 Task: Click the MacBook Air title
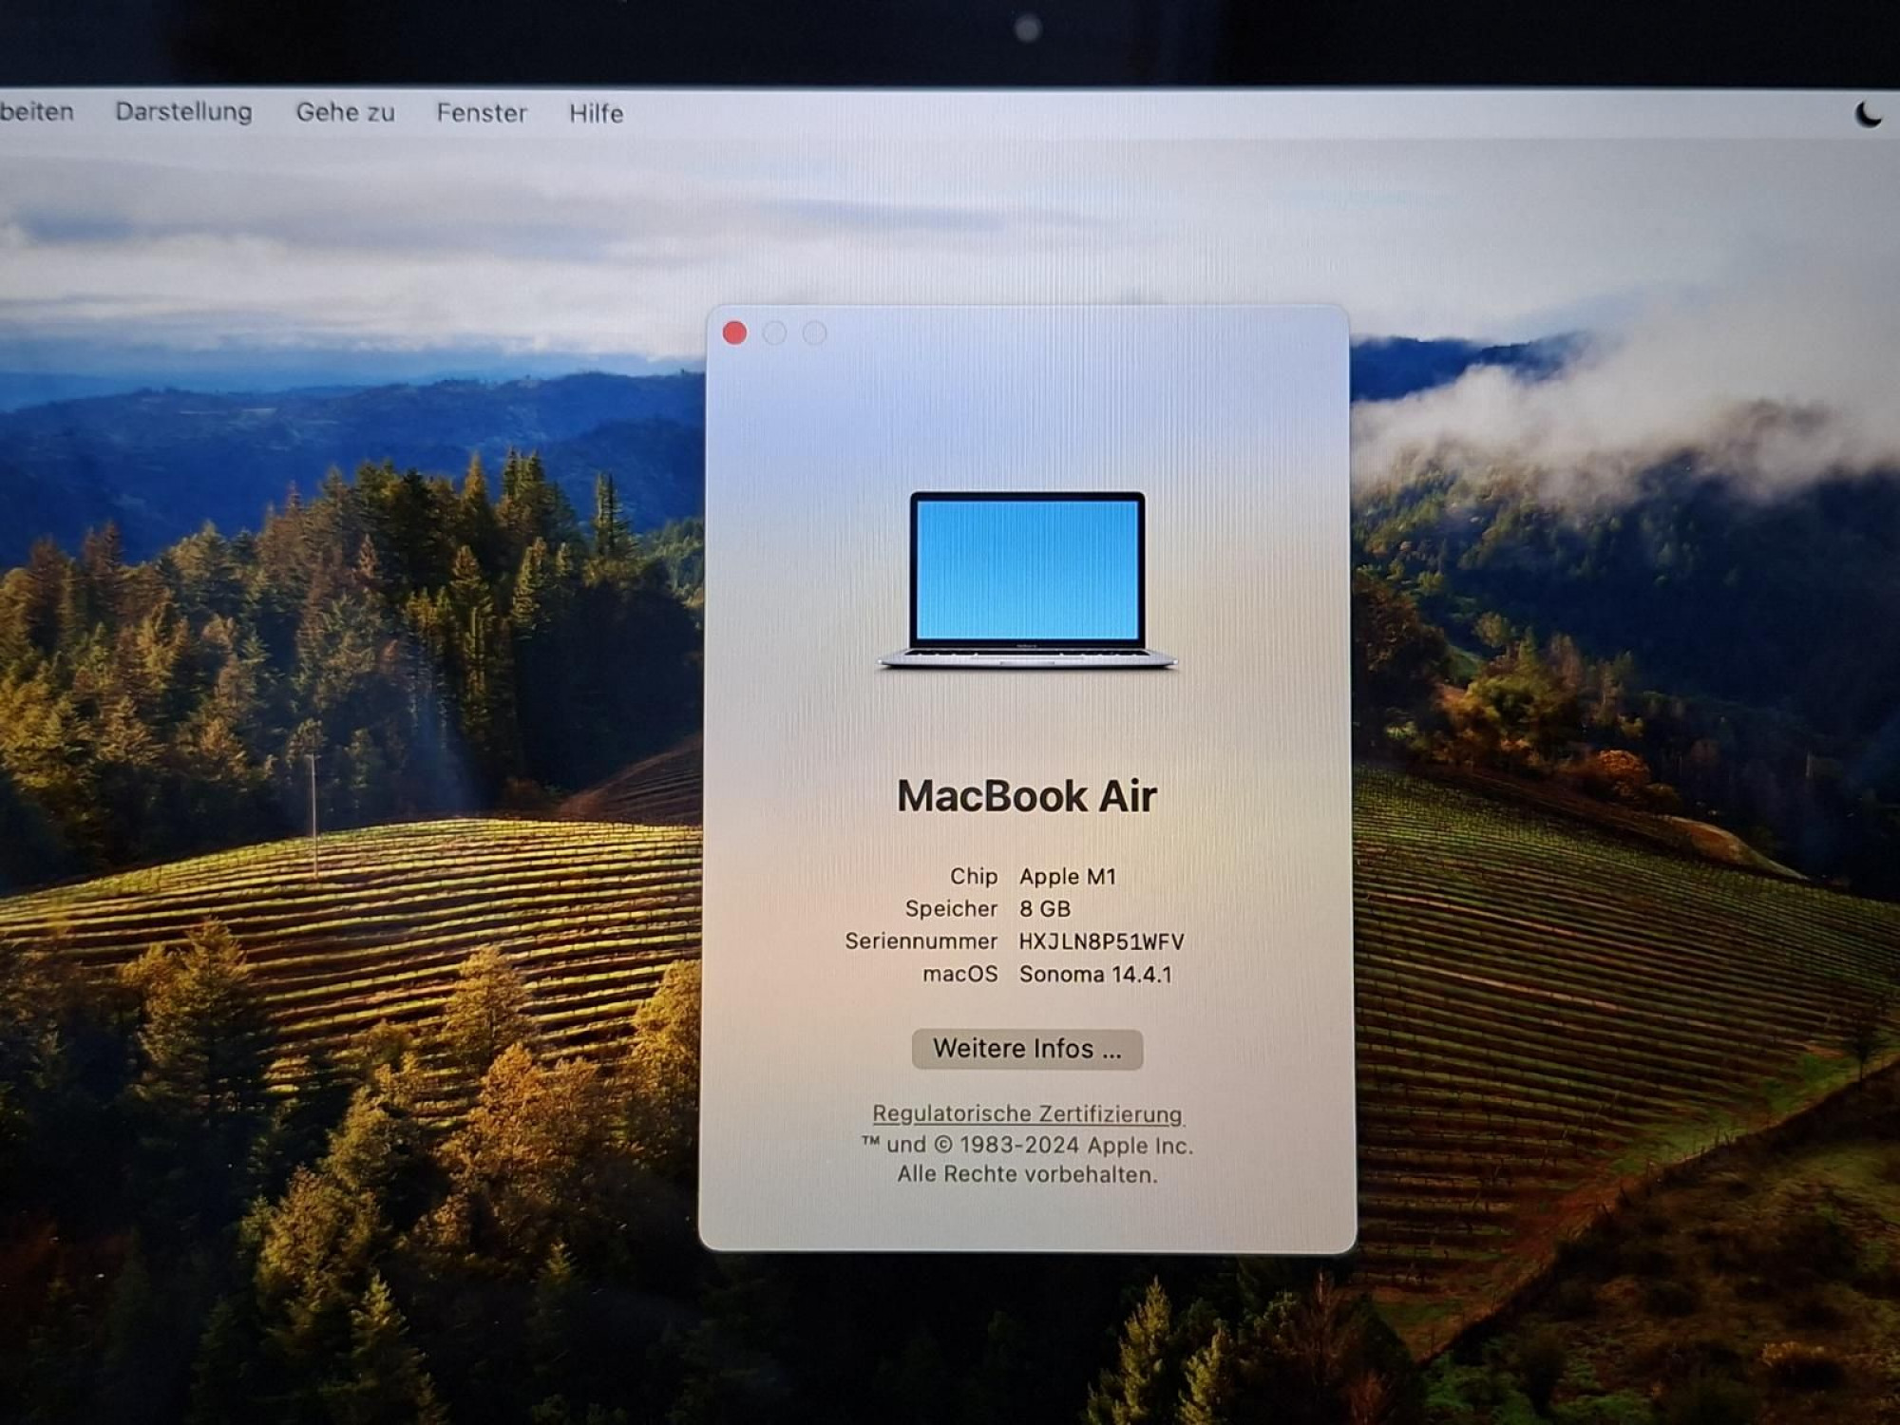pyautogui.click(x=1027, y=796)
